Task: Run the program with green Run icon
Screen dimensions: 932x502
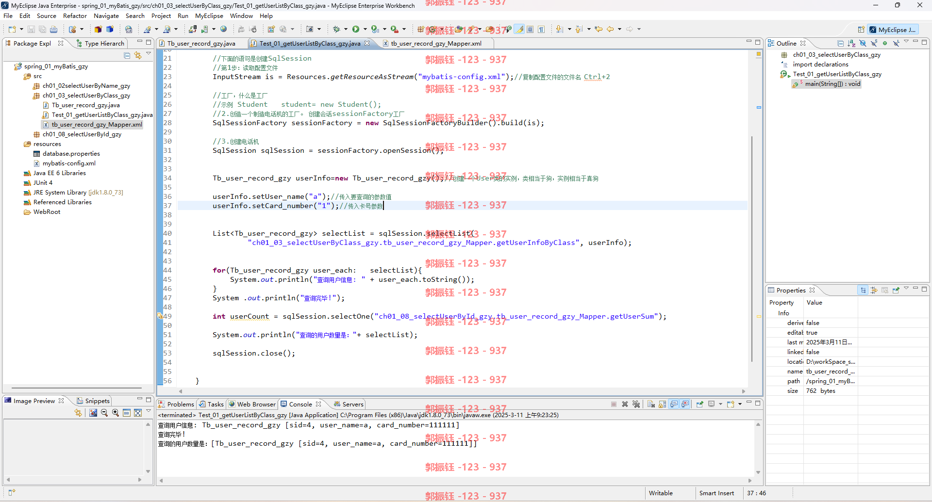Action: [x=356, y=29]
